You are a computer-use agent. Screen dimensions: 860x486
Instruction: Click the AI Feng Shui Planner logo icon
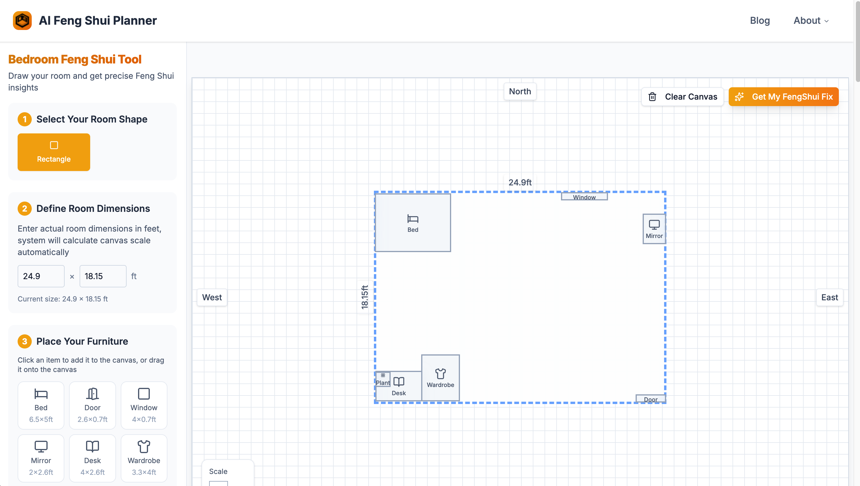click(x=22, y=20)
